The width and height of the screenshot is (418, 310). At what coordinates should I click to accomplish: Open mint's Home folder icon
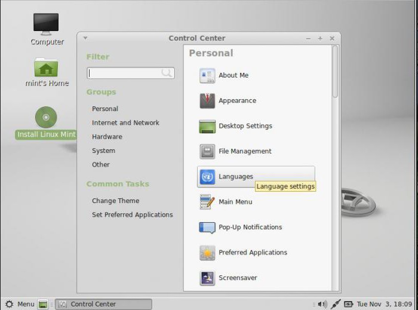coord(46,67)
